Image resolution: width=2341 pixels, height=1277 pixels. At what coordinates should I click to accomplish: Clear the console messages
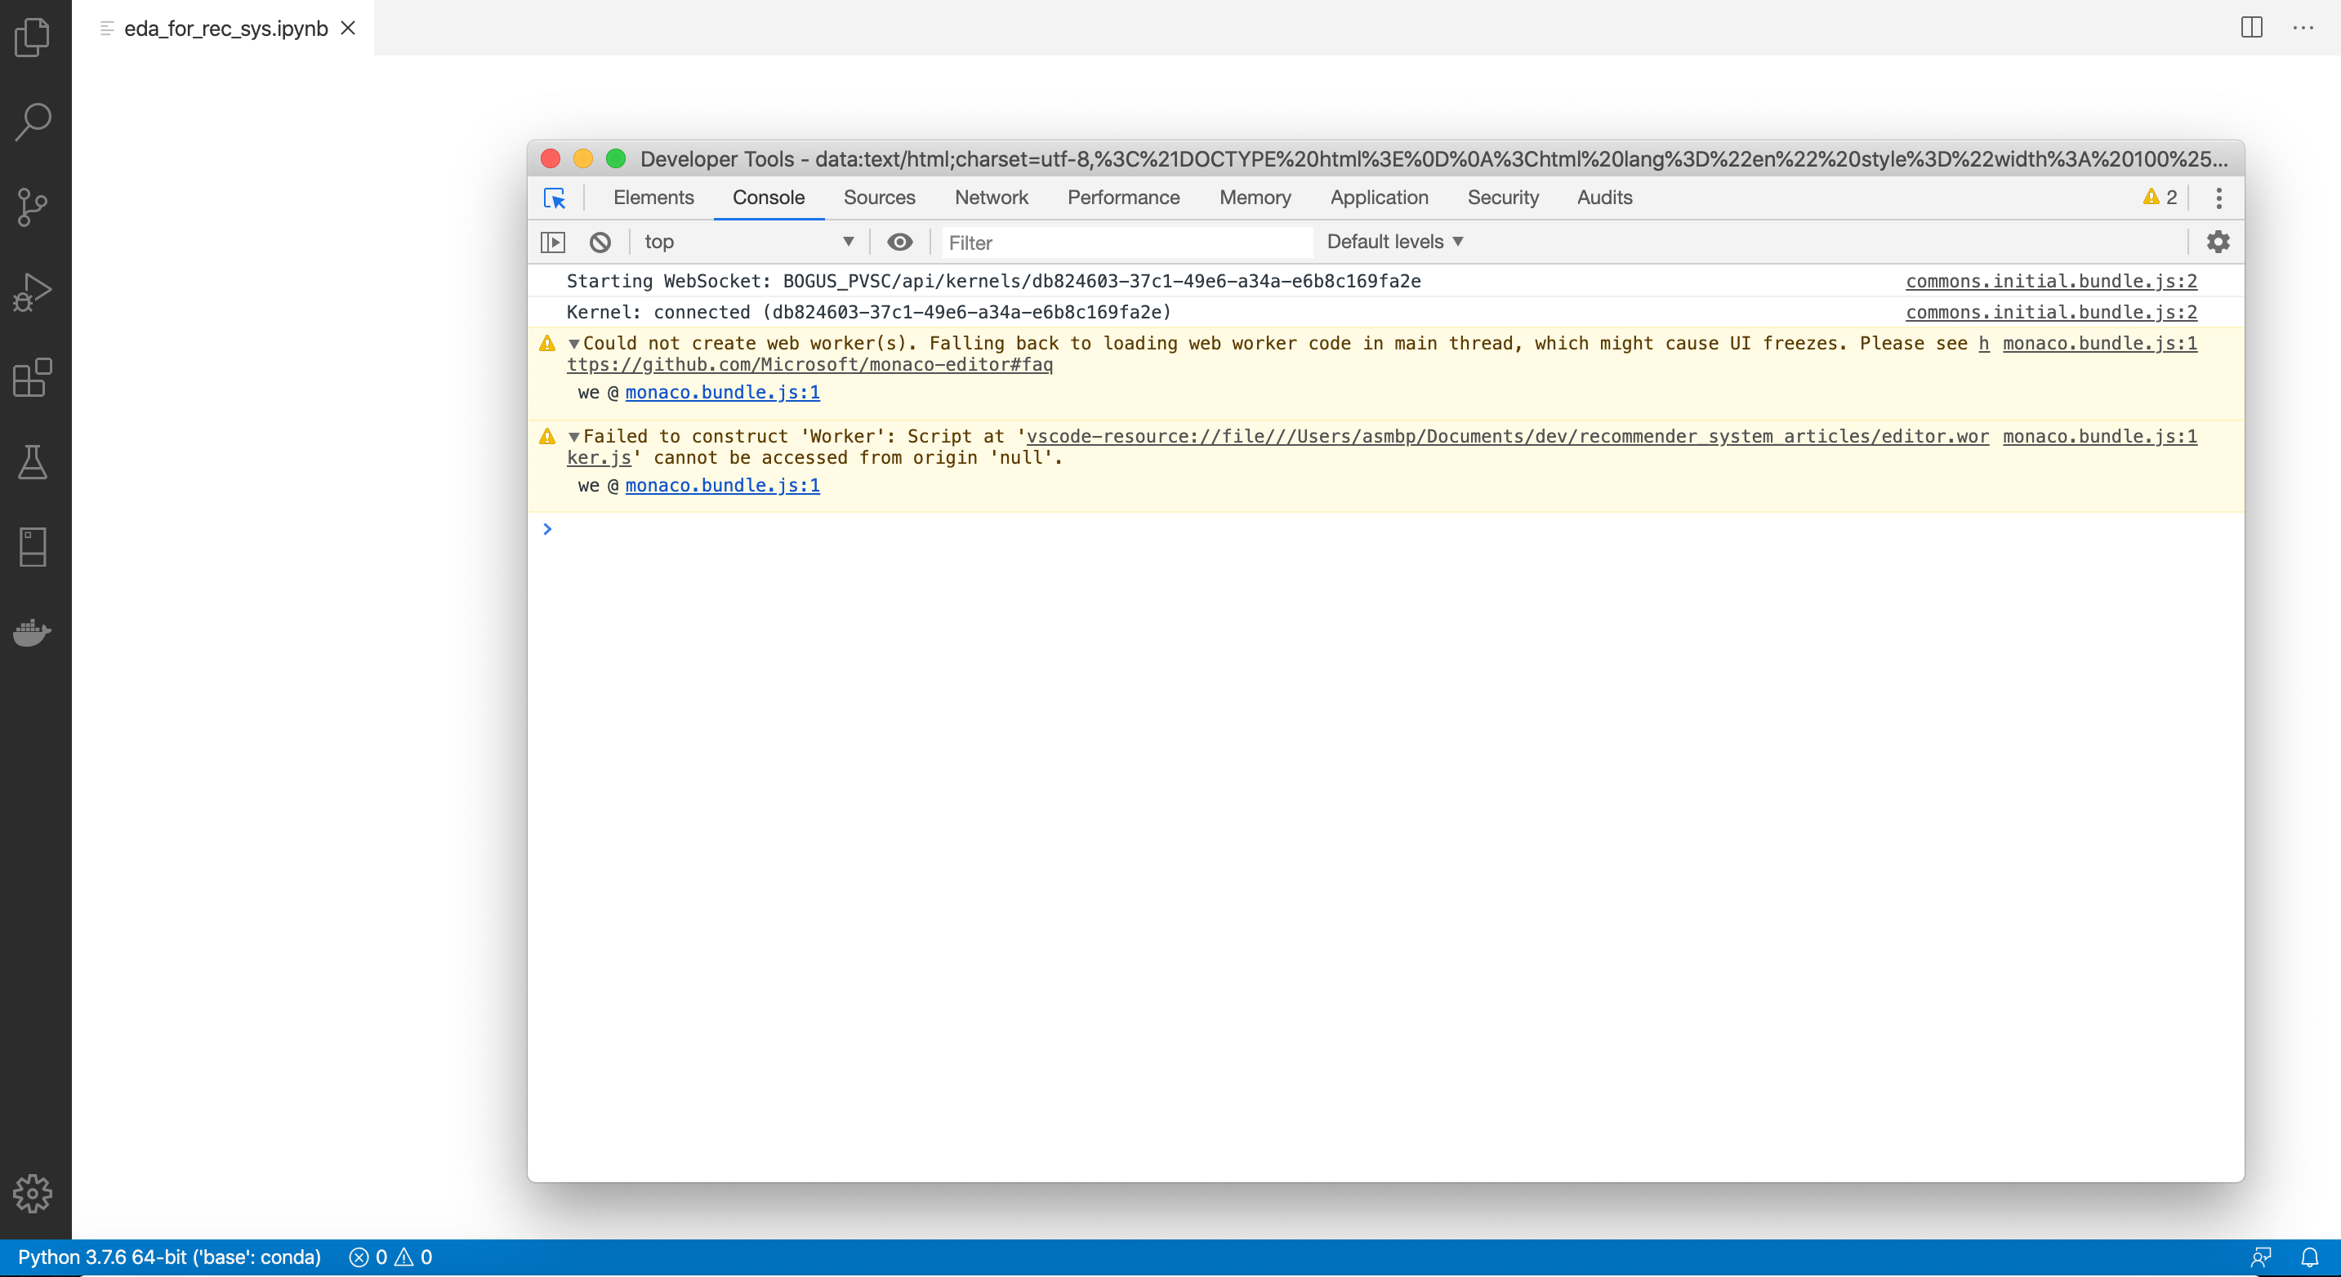[599, 242]
